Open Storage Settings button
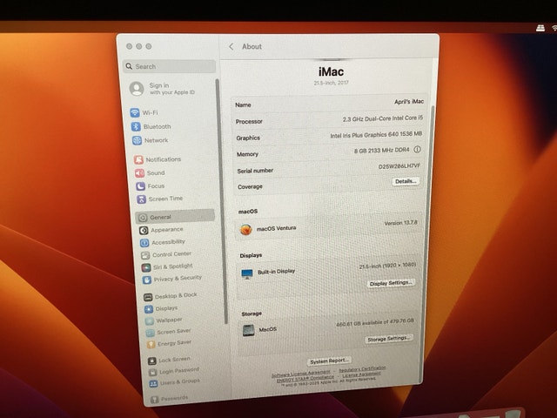The height and width of the screenshot is (418, 557). click(x=388, y=339)
